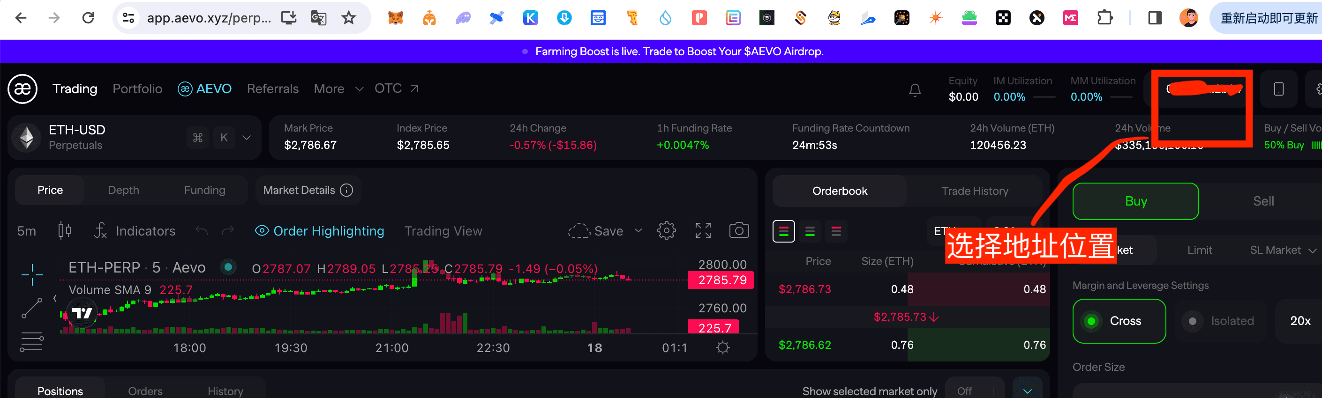This screenshot has height=398, width=1322.
Task: Open Indicators menu on chart
Action: [x=135, y=231]
